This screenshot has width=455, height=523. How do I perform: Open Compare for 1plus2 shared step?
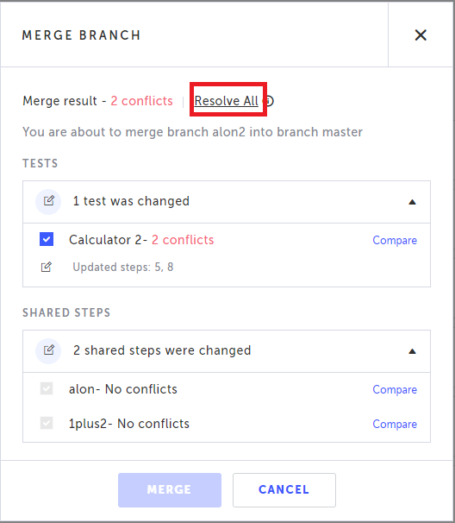(x=395, y=424)
